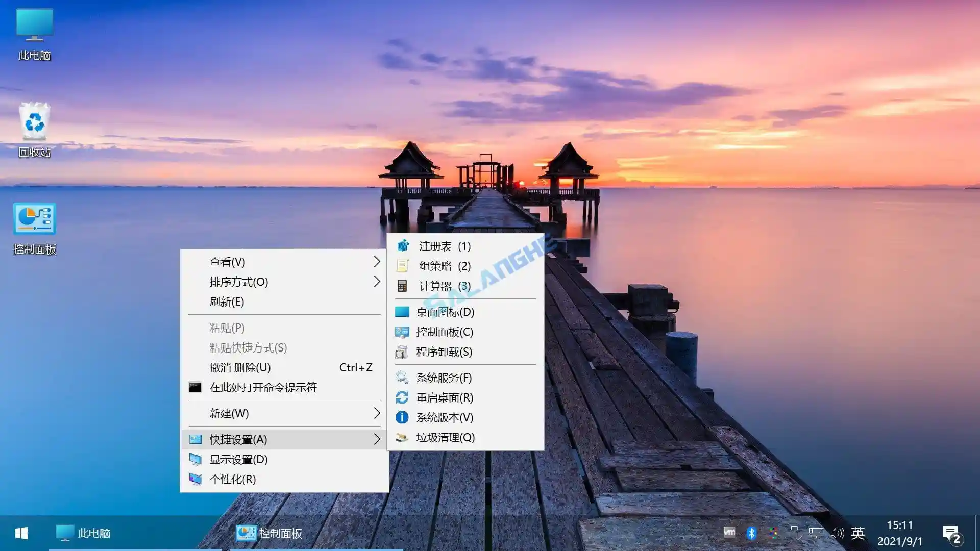Expand the 新建(W) submenu arrow
Screen dimensions: 980x551
point(377,413)
